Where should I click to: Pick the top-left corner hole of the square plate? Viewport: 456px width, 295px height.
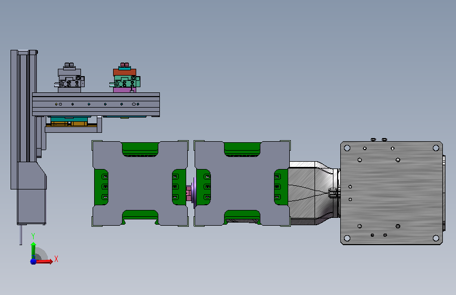[347, 148]
